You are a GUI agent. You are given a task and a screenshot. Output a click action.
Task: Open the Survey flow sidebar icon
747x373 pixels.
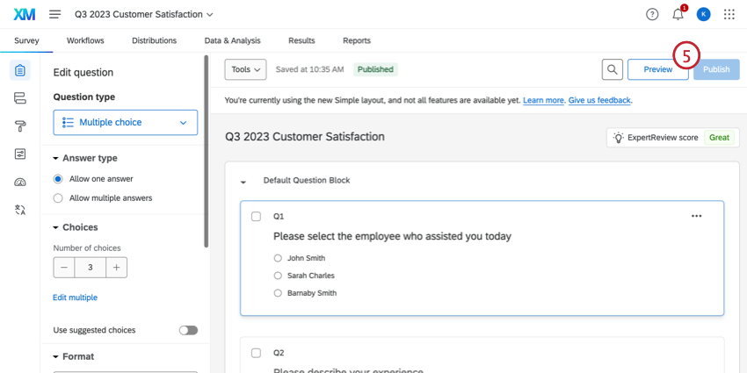[x=20, y=98]
